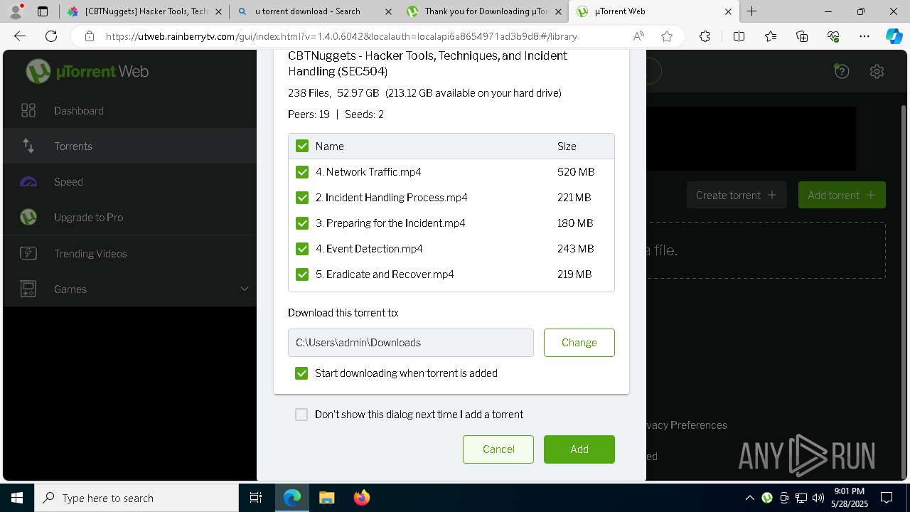Uncheck 4. Network Traffic.mp4
The height and width of the screenshot is (512, 910).
tap(302, 171)
